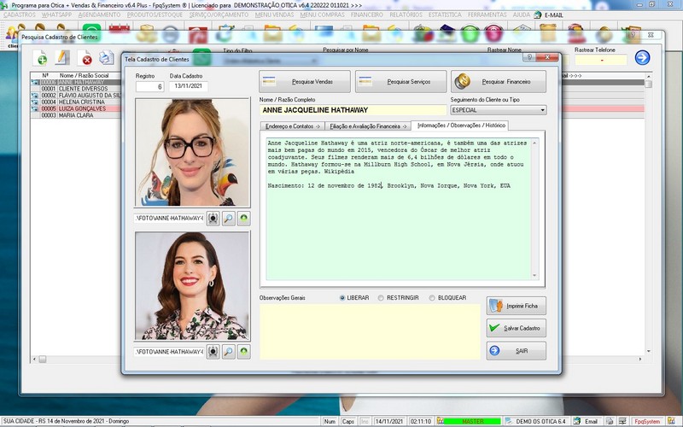Image resolution: width=683 pixels, height=427 pixels.
Task: Click scroll-down arrow of the notes text area
Action: 534,275
